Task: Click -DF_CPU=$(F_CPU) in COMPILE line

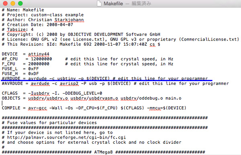Action: click(97, 108)
